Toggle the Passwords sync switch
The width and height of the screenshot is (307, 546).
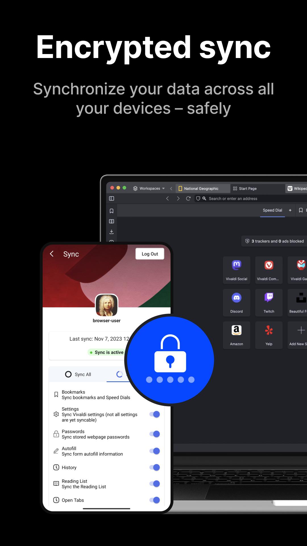[x=155, y=434]
